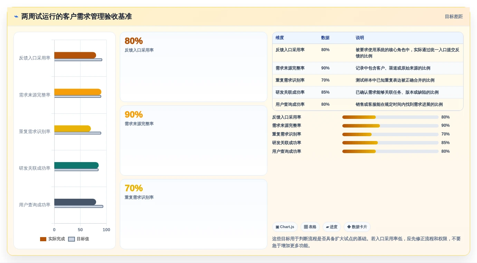Click the 用户查询成功率 chart axis label

tap(35, 205)
